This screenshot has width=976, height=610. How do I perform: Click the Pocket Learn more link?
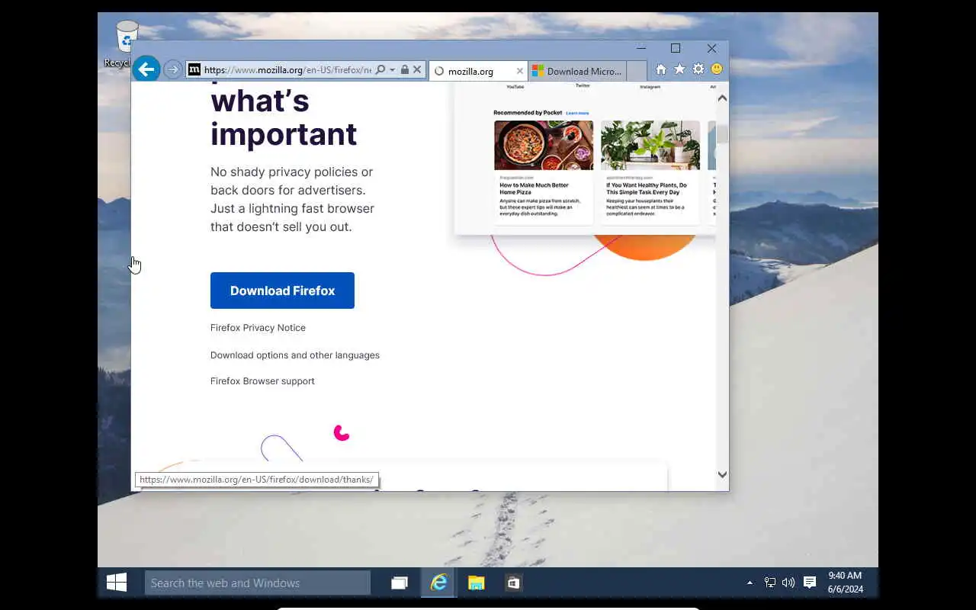577,113
